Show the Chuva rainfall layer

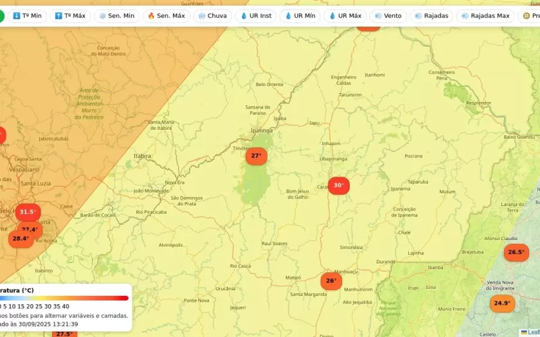(x=212, y=15)
